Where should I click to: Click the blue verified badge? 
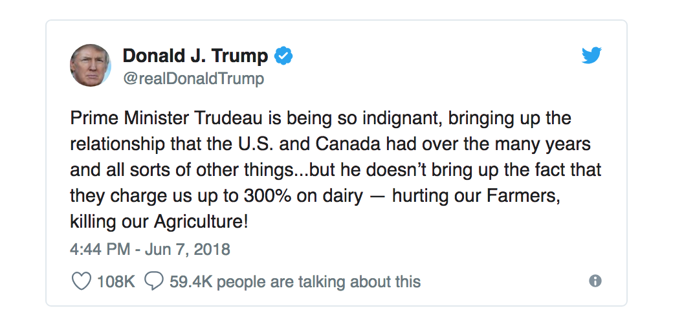[x=283, y=56]
